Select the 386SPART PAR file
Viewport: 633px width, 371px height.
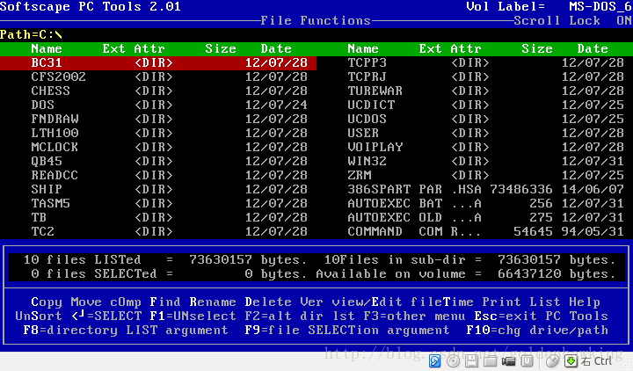coord(485,189)
